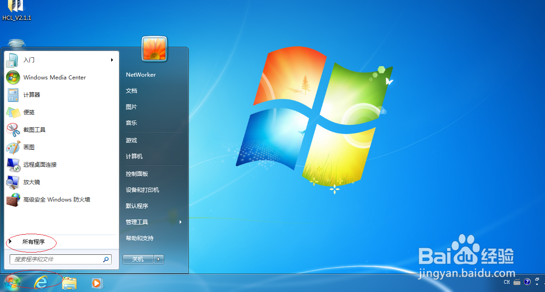Open 计算机 (Computer) from Start menu
This screenshot has height=292, width=545.
tap(134, 156)
